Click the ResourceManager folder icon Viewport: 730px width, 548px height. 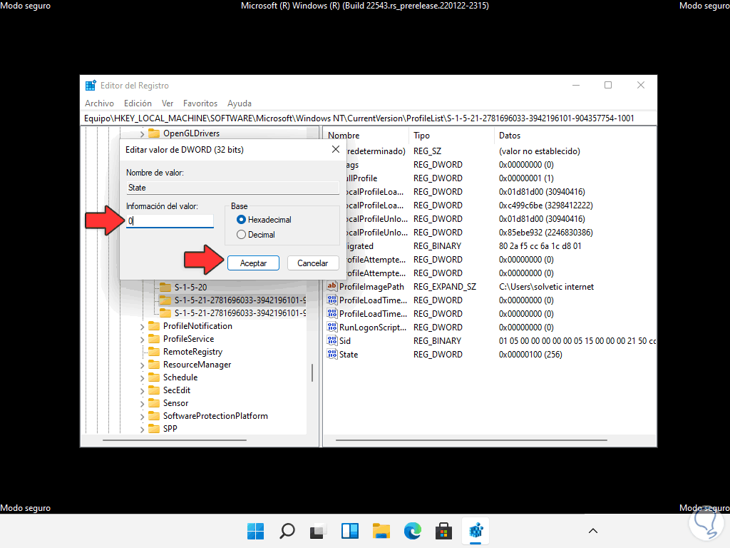pyautogui.click(x=154, y=365)
